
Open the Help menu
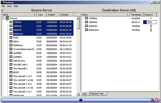16,6
